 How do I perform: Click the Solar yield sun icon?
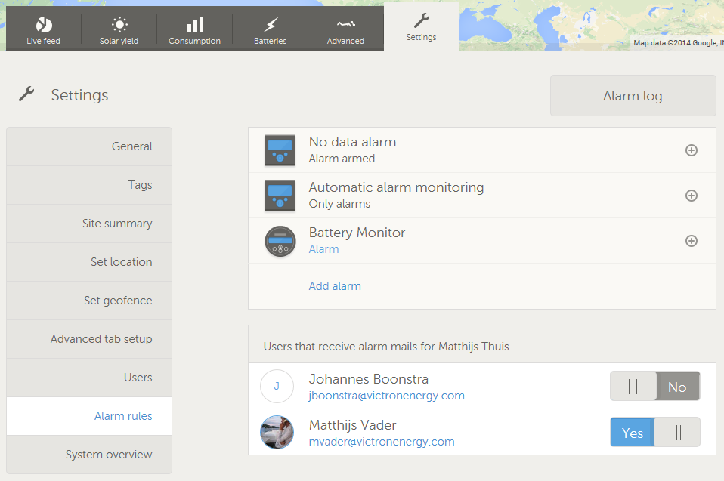(119, 24)
